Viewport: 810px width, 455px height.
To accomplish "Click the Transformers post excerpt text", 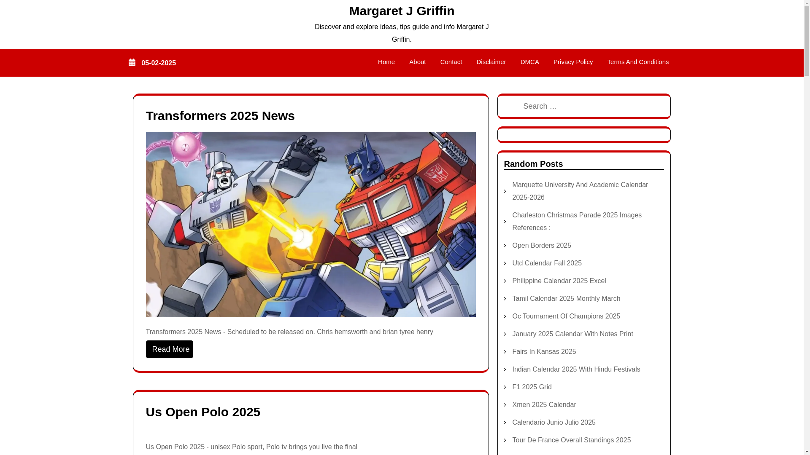I will click(x=289, y=332).
